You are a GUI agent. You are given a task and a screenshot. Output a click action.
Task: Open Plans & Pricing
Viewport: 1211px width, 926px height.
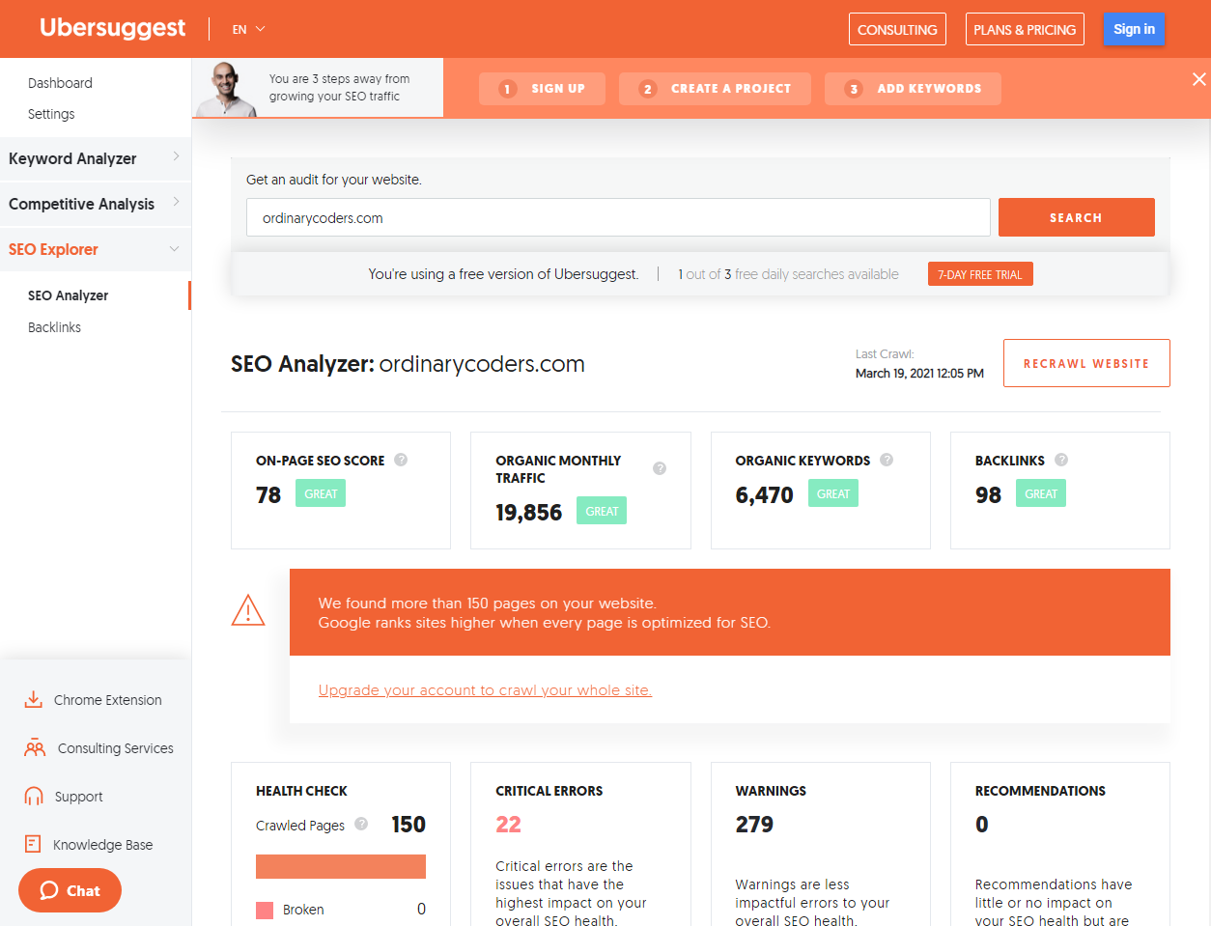(x=1025, y=29)
